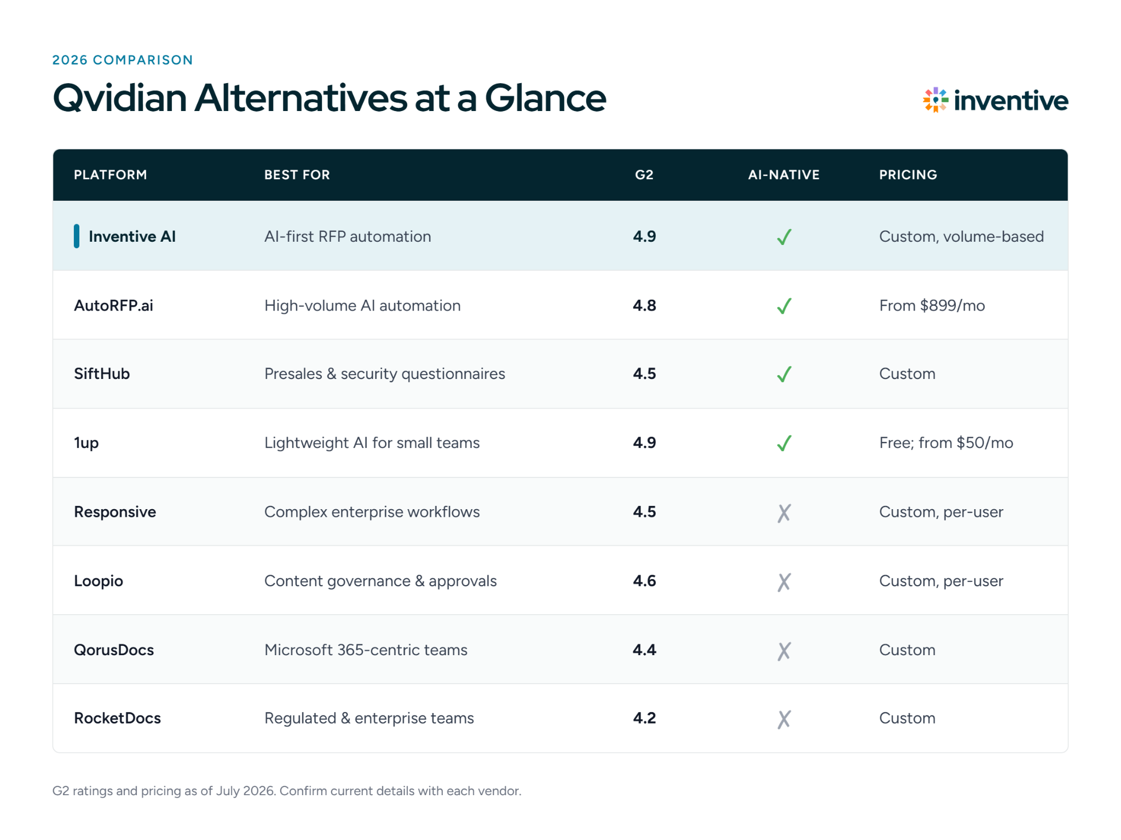Click the RocketDocs platform name
The height and width of the screenshot is (840, 1121).
(x=118, y=718)
